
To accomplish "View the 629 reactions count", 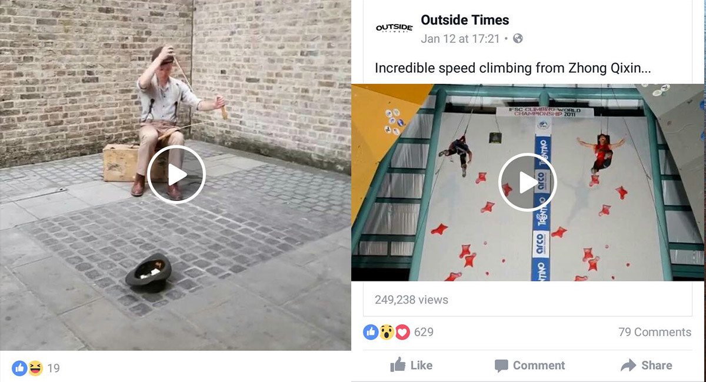I will [x=424, y=332].
